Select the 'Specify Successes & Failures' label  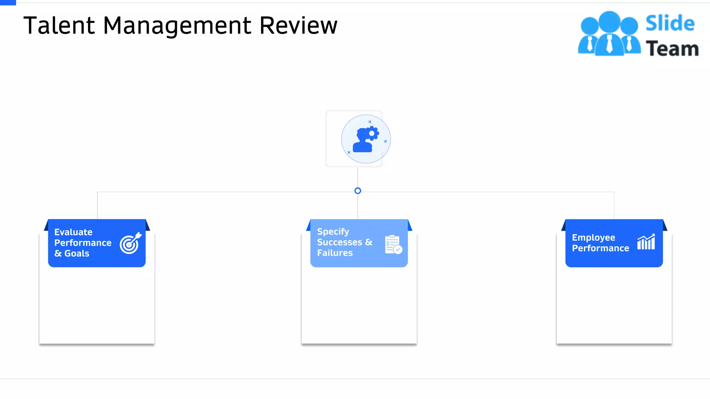(x=345, y=242)
